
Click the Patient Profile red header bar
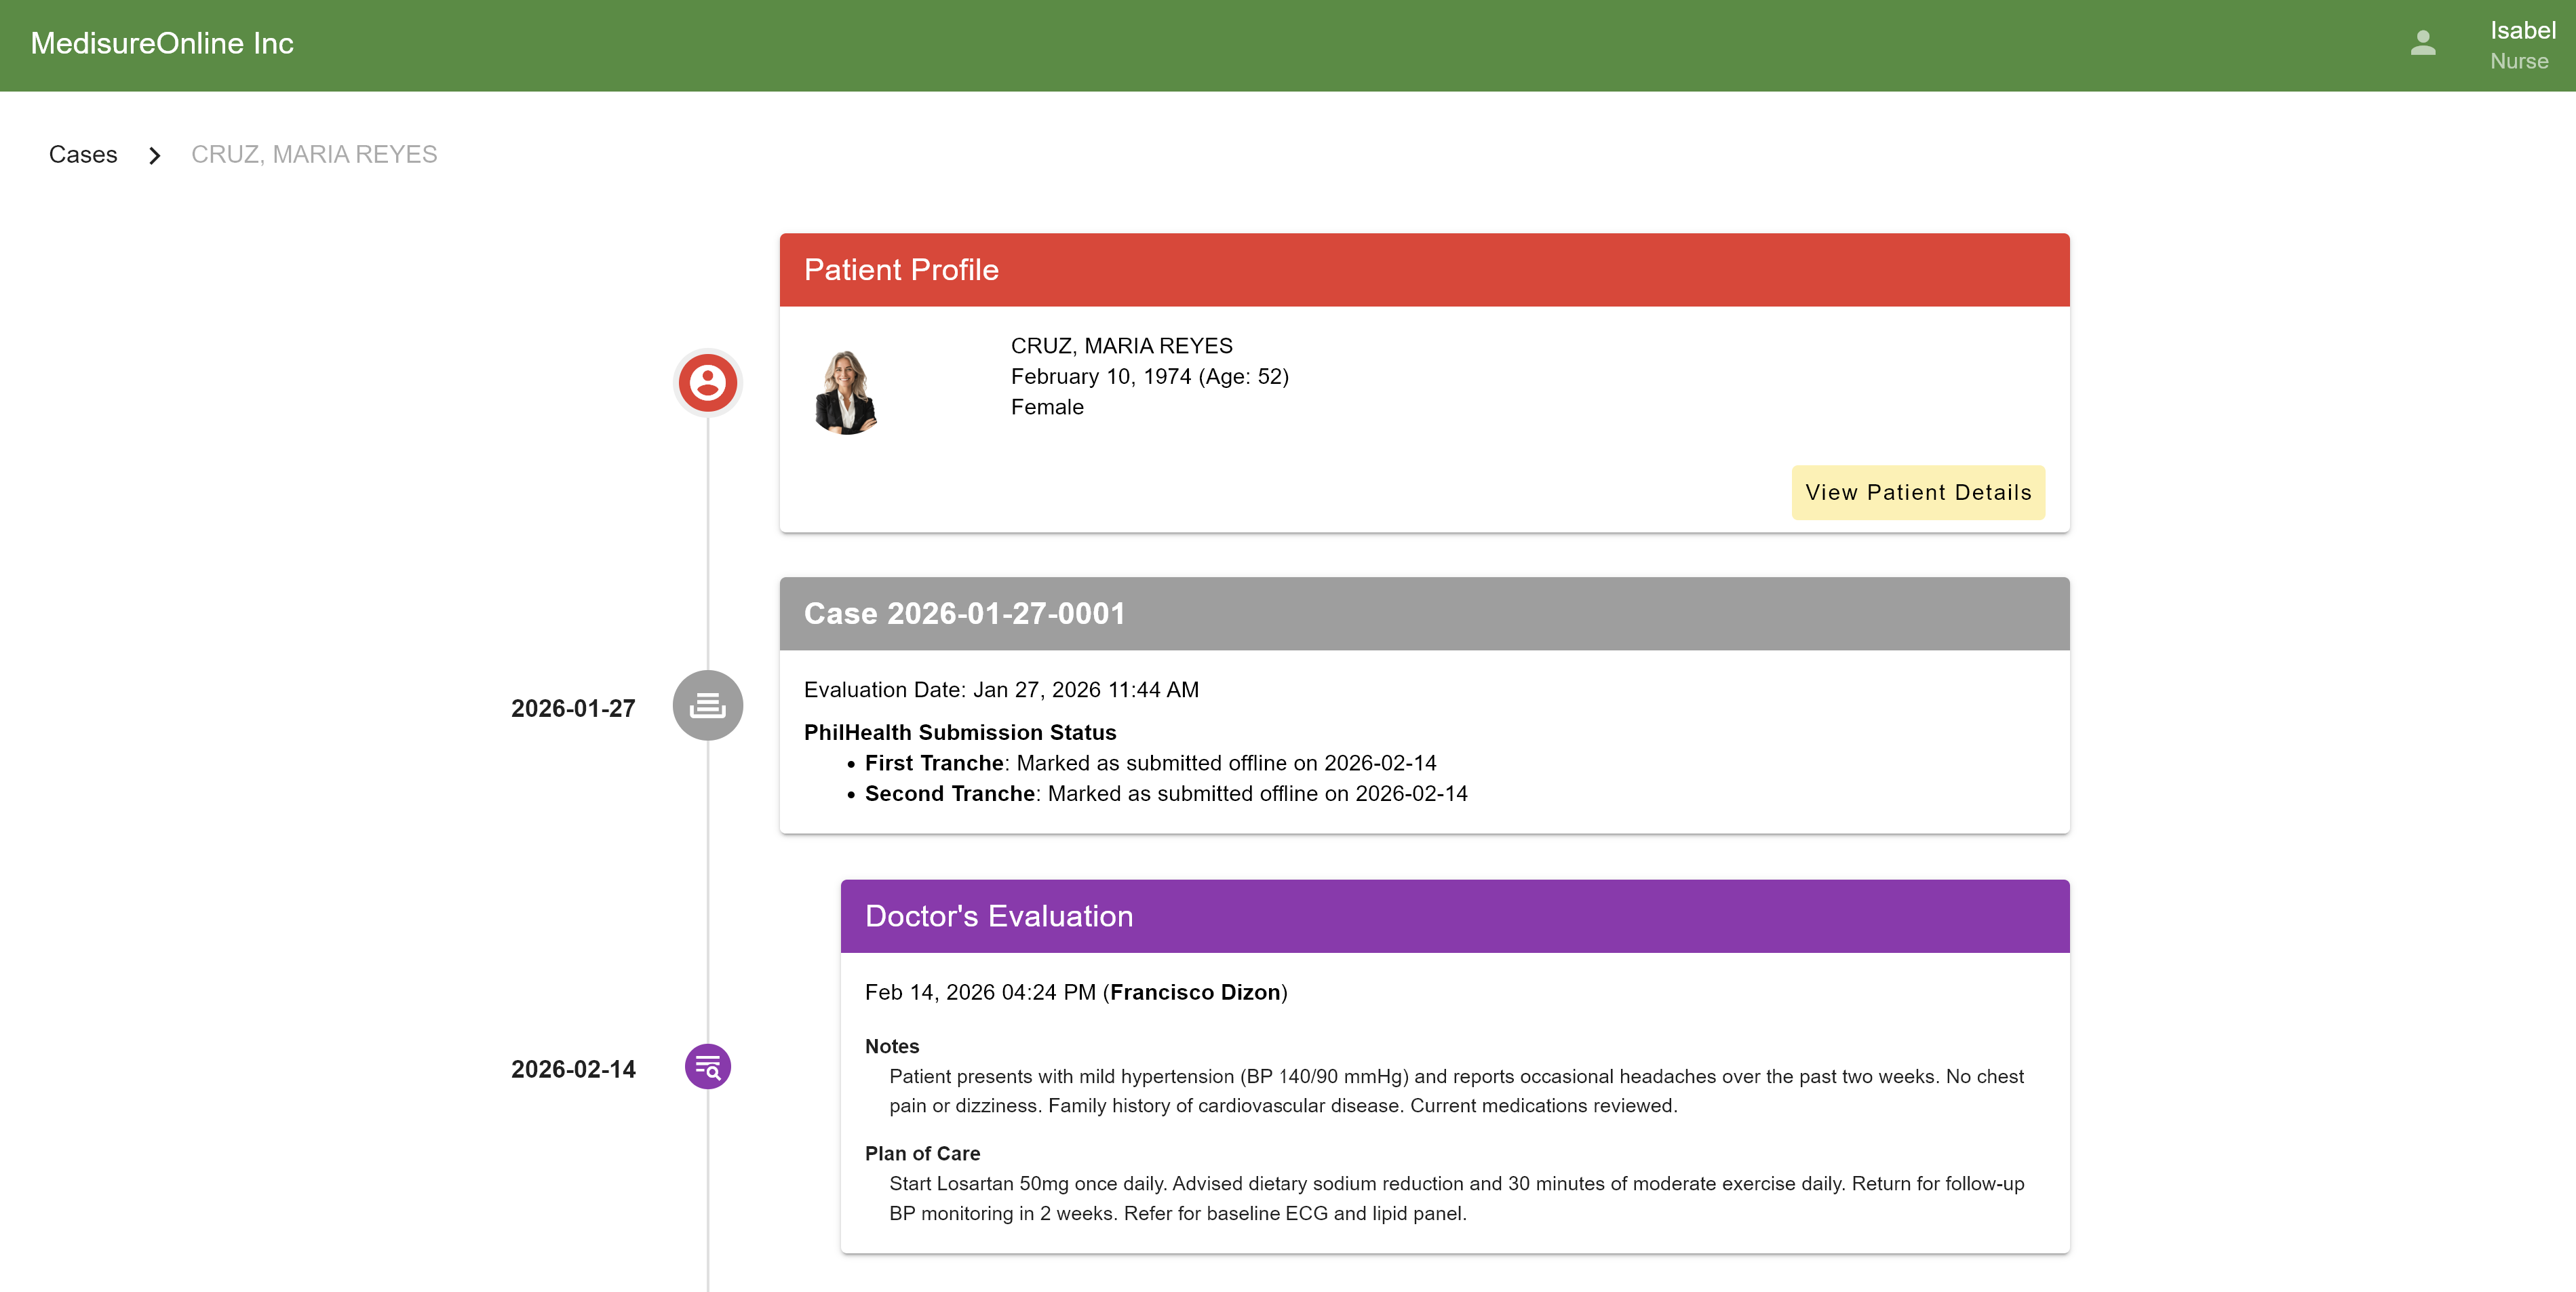pos(1424,269)
